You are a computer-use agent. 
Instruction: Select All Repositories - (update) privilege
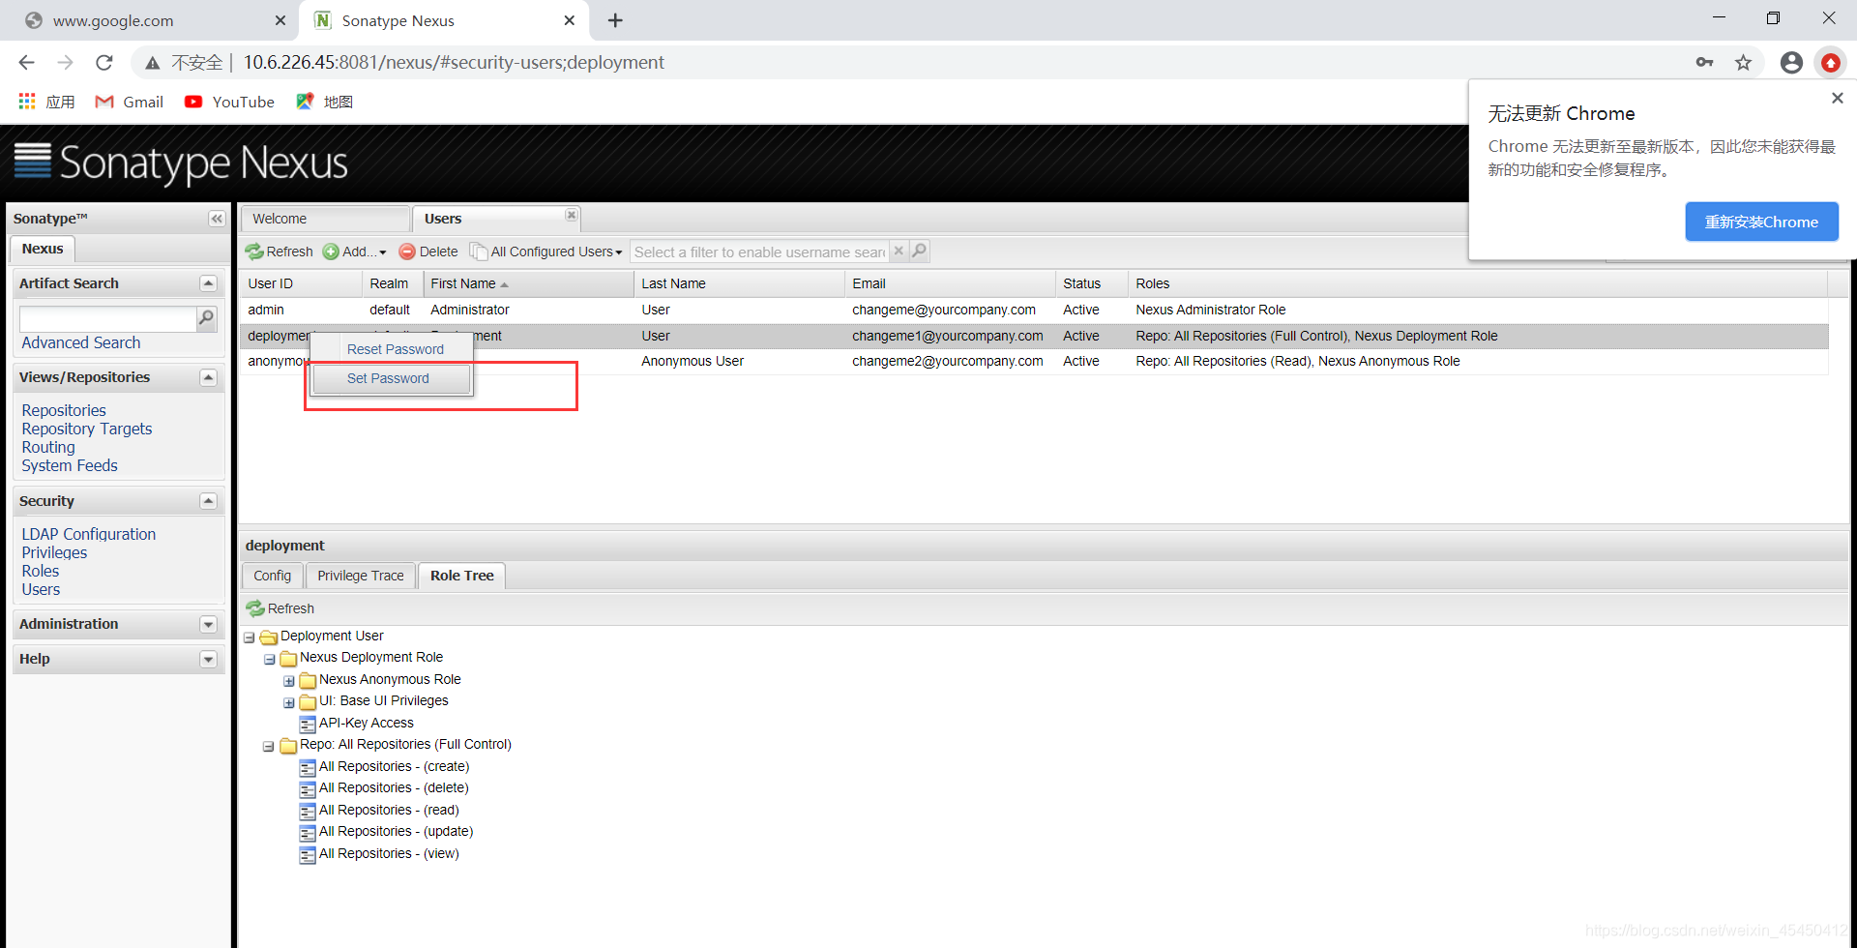(x=396, y=831)
